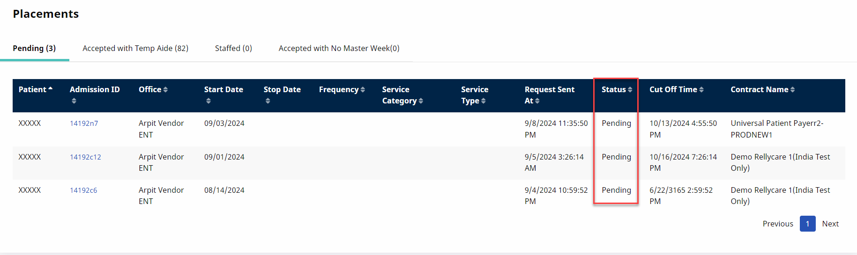Sort by Office column arrows
Viewport: 857px width, 255px height.
click(x=165, y=90)
